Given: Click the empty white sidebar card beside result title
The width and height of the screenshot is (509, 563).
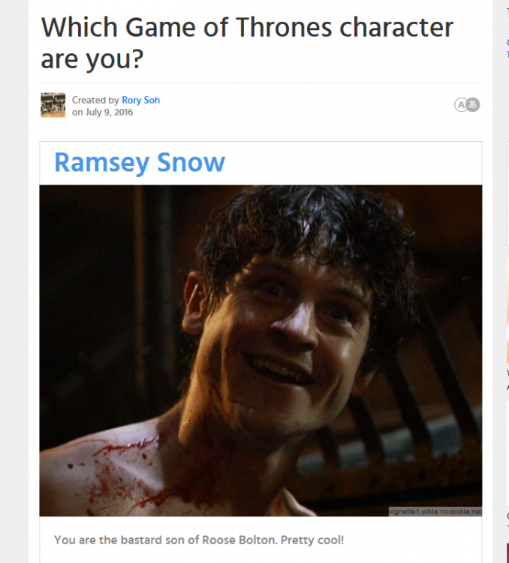Looking at the screenshot, I should [x=507, y=194].
